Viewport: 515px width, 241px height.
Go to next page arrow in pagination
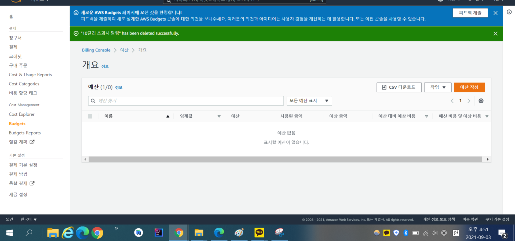(x=469, y=101)
